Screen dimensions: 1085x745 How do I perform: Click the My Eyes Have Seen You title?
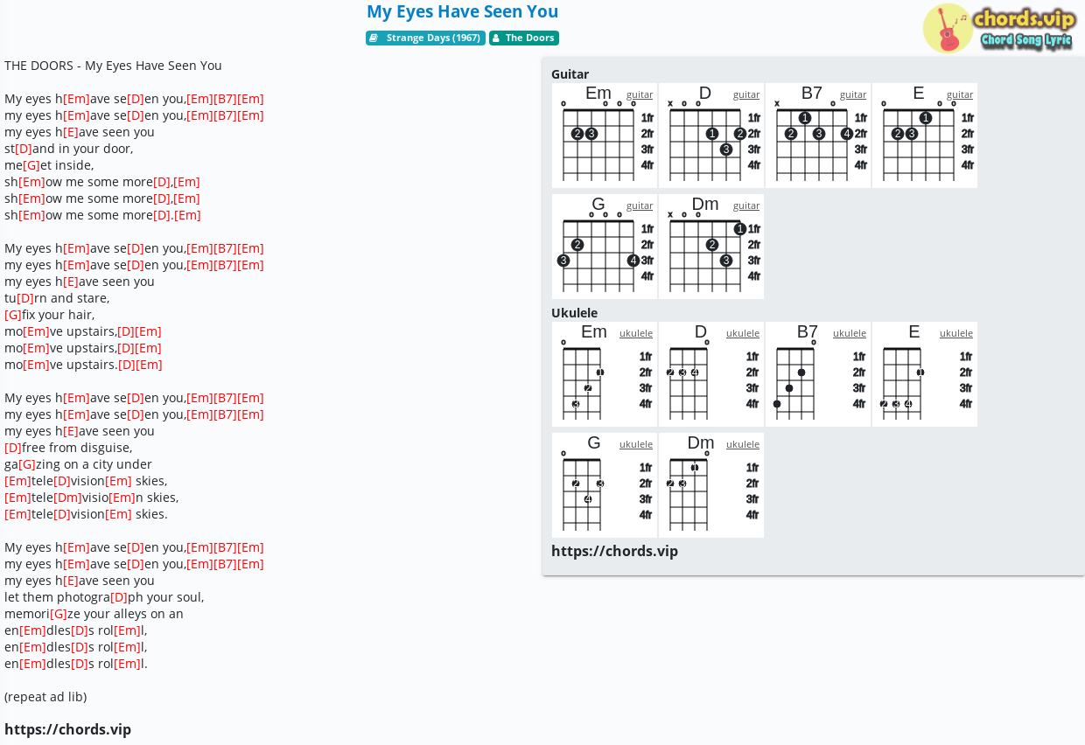(462, 11)
